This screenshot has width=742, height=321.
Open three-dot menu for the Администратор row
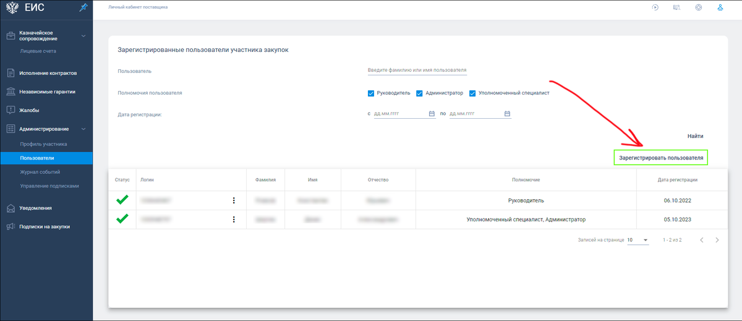click(x=234, y=219)
